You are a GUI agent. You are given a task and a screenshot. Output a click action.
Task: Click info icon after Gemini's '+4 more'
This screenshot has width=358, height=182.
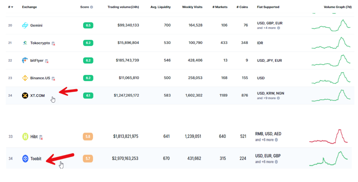pos(278,28)
